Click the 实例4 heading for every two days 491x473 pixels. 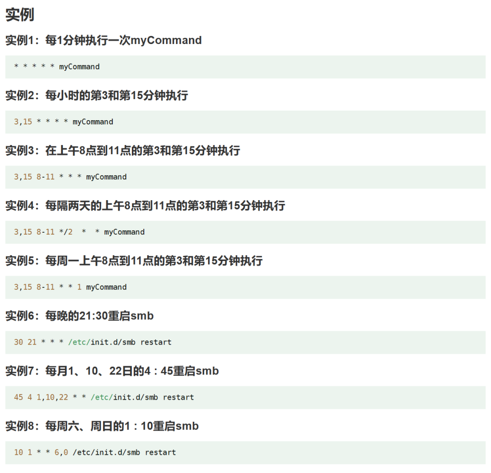tap(145, 205)
